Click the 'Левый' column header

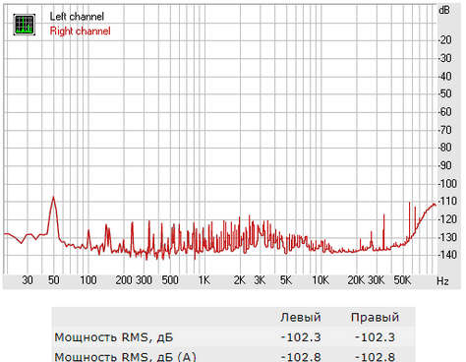301,318
